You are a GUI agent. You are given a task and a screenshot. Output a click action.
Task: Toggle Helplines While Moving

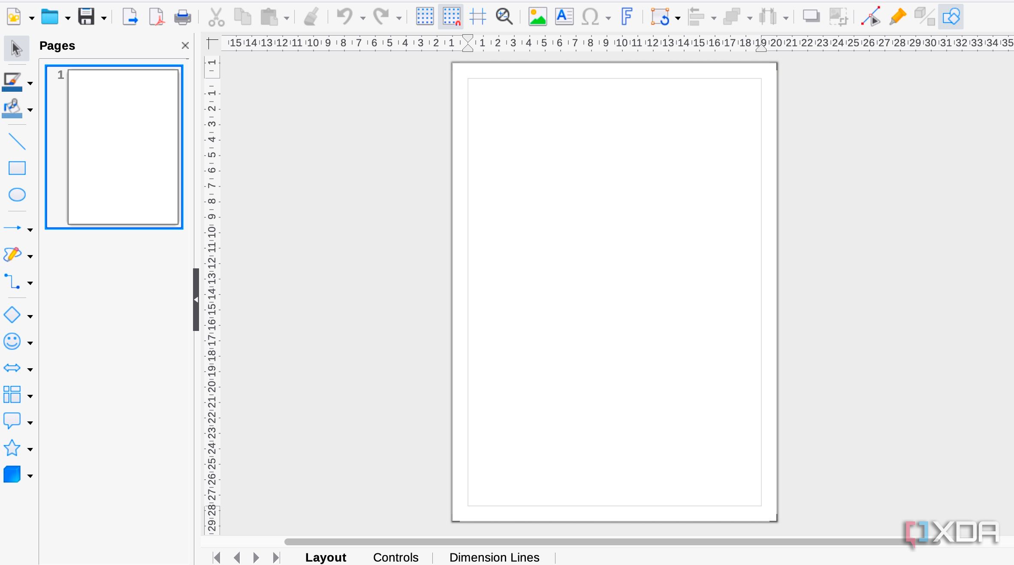point(478,17)
